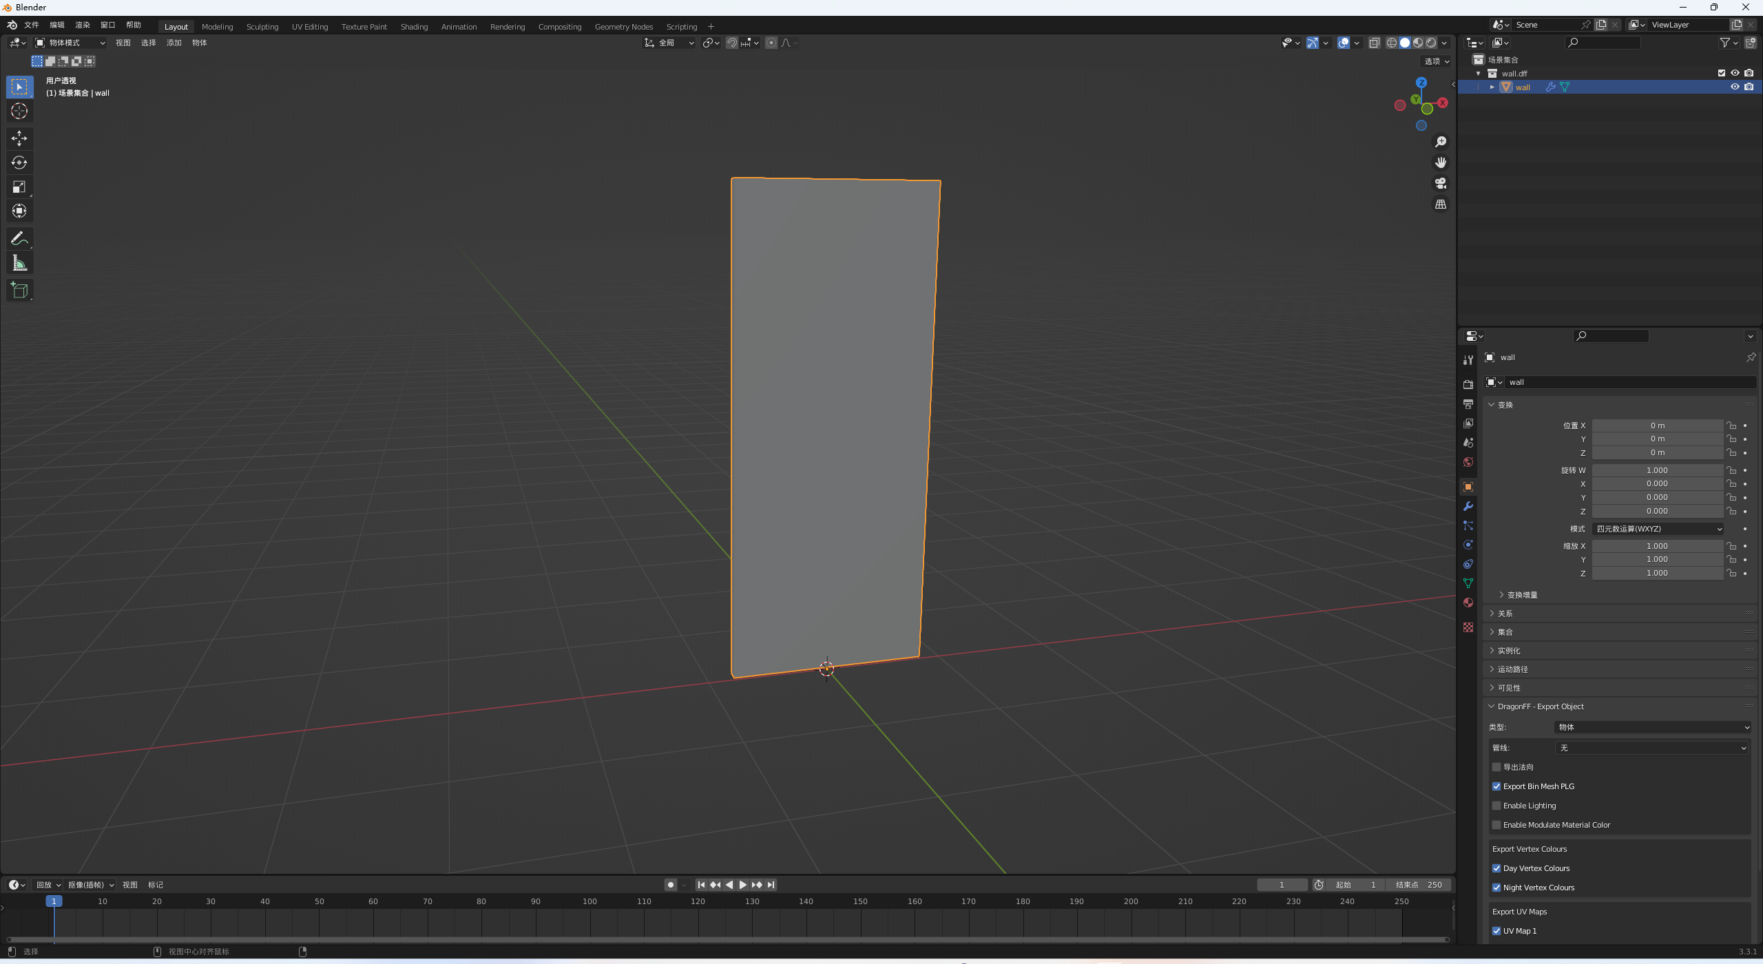Open the 物体模式 mode dropdown
The height and width of the screenshot is (964, 1763).
pyautogui.click(x=70, y=43)
